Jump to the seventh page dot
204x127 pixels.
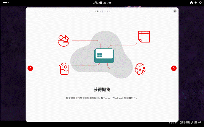tap(110, 11)
